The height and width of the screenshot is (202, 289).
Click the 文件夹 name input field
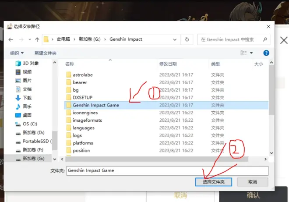167,170
